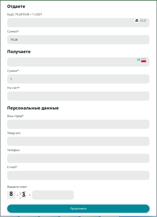
Task: Focus the E-mail input field
Action: pyautogui.click(x=78, y=175)
